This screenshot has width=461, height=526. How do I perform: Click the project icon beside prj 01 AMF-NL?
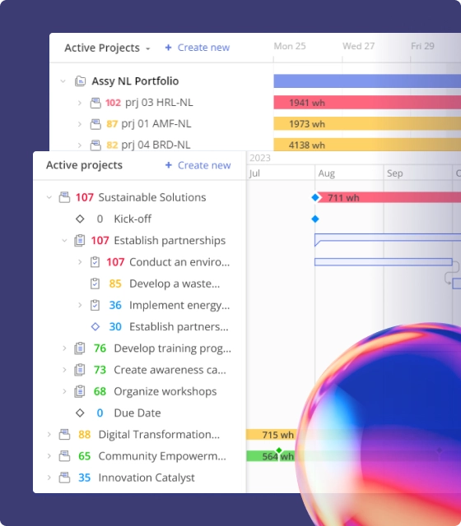pos(95,124)
